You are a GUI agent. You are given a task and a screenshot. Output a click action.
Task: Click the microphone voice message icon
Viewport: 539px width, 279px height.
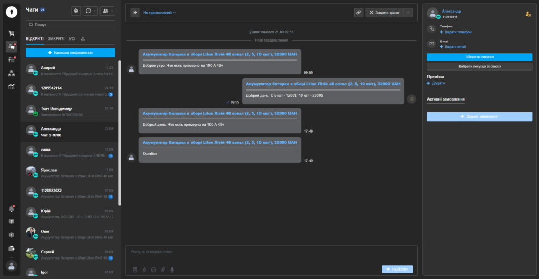click(x=172, y=270)
